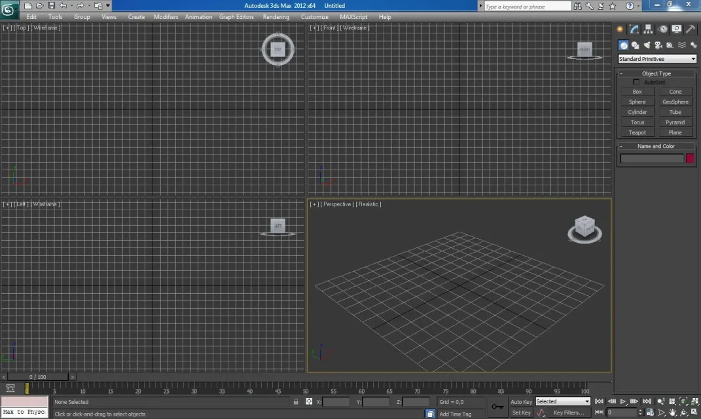The image size is (701, 419).
Task: Click the Save File icon
Action: point(51,6)
